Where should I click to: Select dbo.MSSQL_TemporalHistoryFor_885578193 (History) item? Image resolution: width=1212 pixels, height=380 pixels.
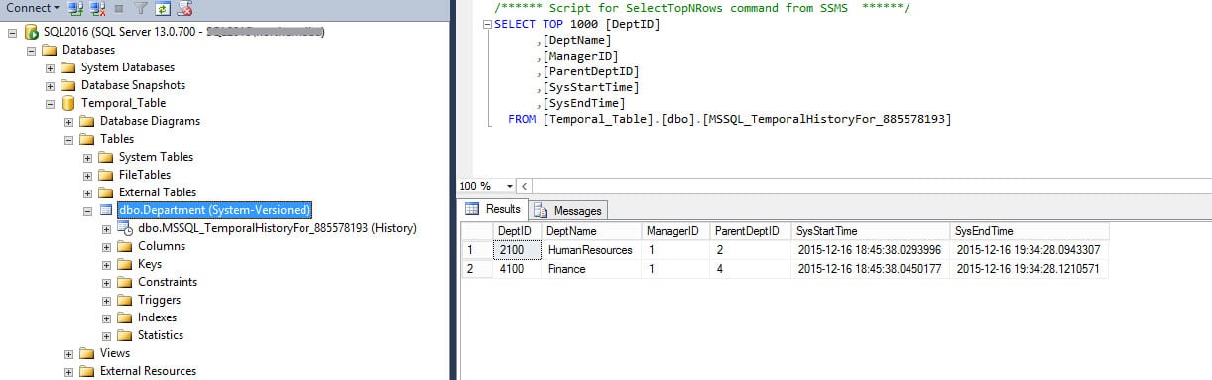pos(277,228)
